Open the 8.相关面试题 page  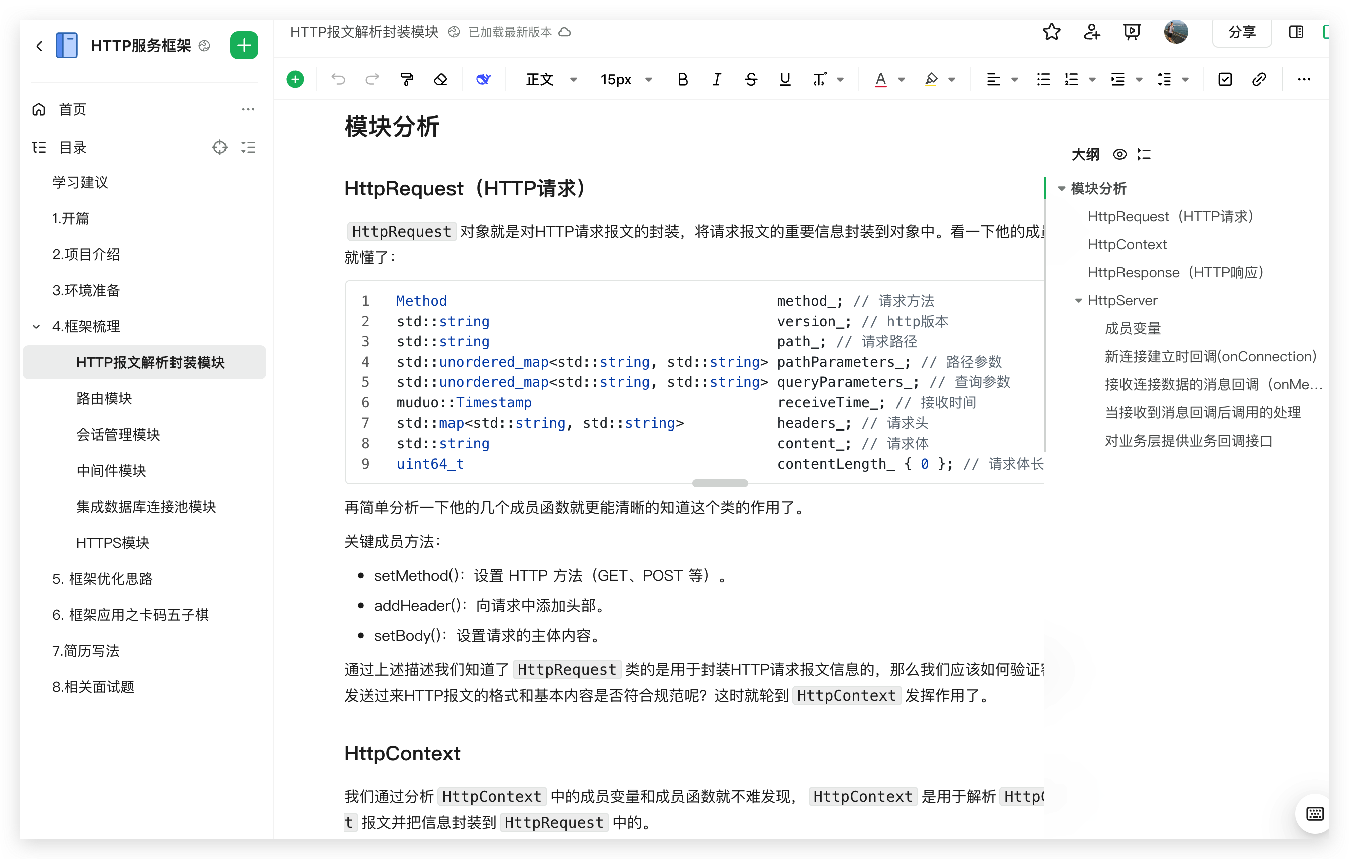(93, 687)
